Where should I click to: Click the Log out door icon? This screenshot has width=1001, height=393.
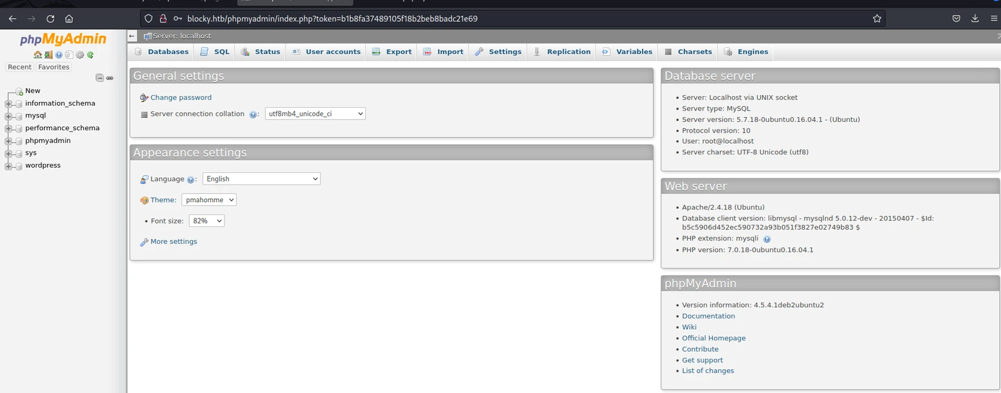(x=48, y=55)
